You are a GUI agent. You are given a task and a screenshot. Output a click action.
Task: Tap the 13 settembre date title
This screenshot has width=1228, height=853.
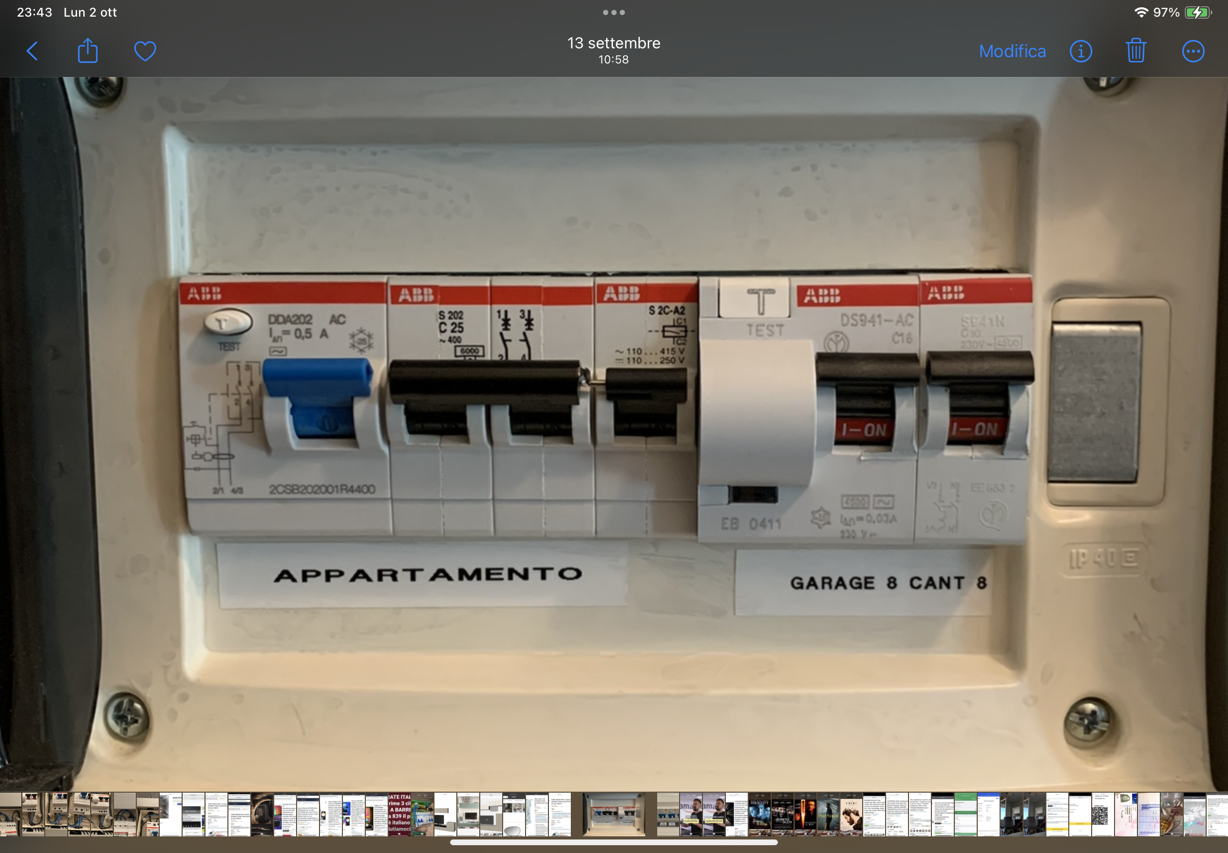click(x=613, y=43)
